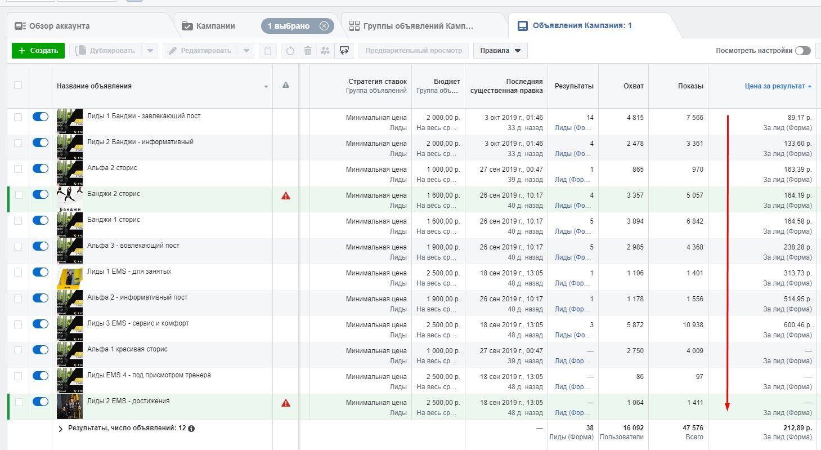Click the undo circular arrow icon
Viewport: 821px width, 450px height.
[290, 51]
